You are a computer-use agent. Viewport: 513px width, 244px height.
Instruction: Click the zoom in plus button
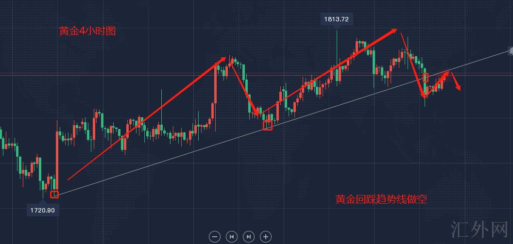point(265,236)
